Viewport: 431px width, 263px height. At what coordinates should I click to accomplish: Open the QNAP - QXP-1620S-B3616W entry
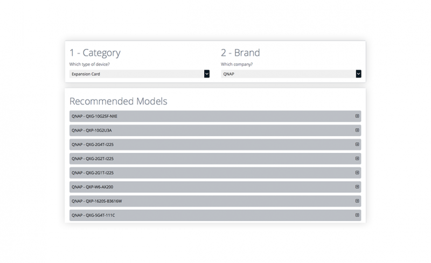215,201
